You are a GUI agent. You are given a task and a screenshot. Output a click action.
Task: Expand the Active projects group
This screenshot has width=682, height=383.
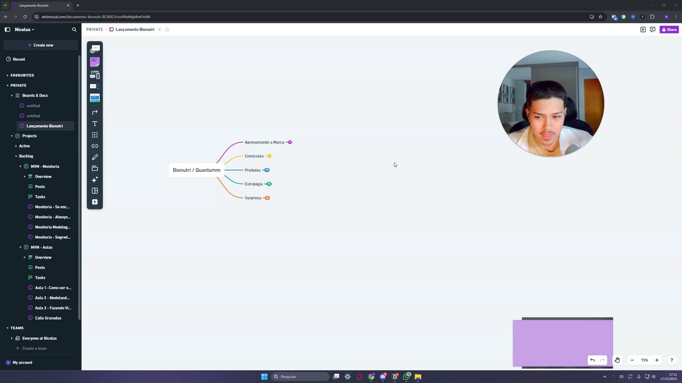16,146
